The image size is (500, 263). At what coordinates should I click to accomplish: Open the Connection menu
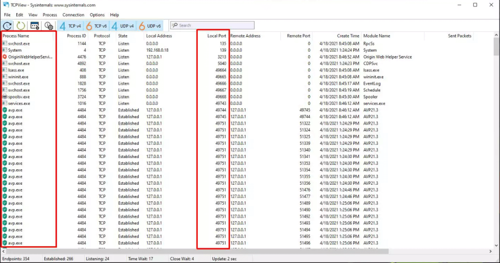pos(73,14)
